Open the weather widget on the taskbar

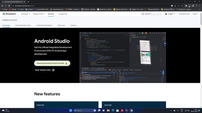(x=5, y=110)
